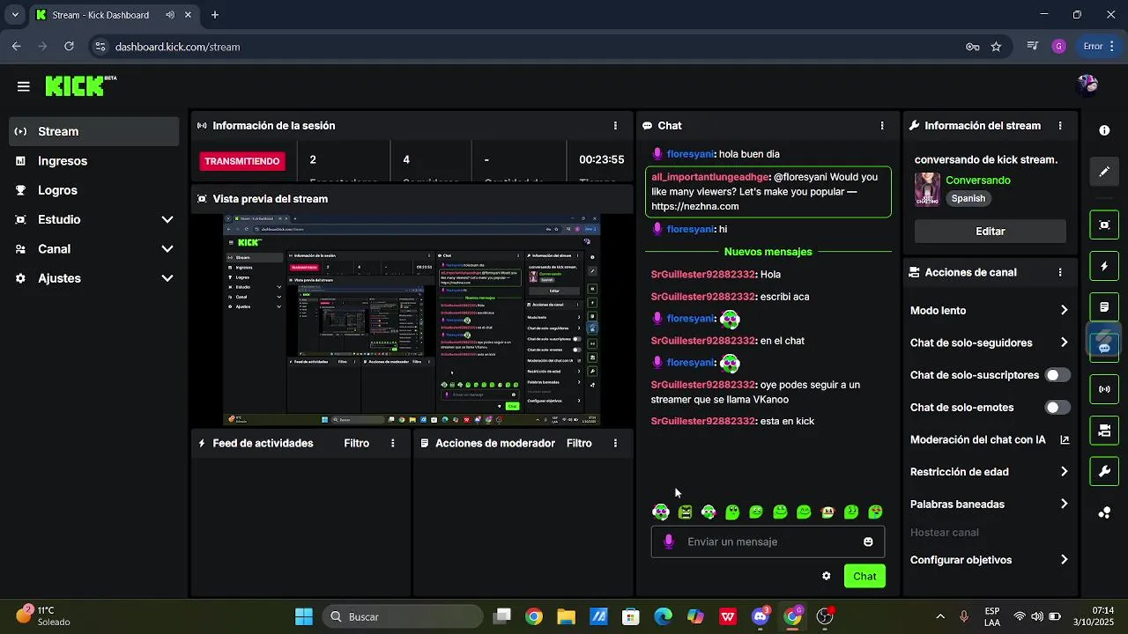
Task: Send message with the green Chat button
Action: (865, 576)
